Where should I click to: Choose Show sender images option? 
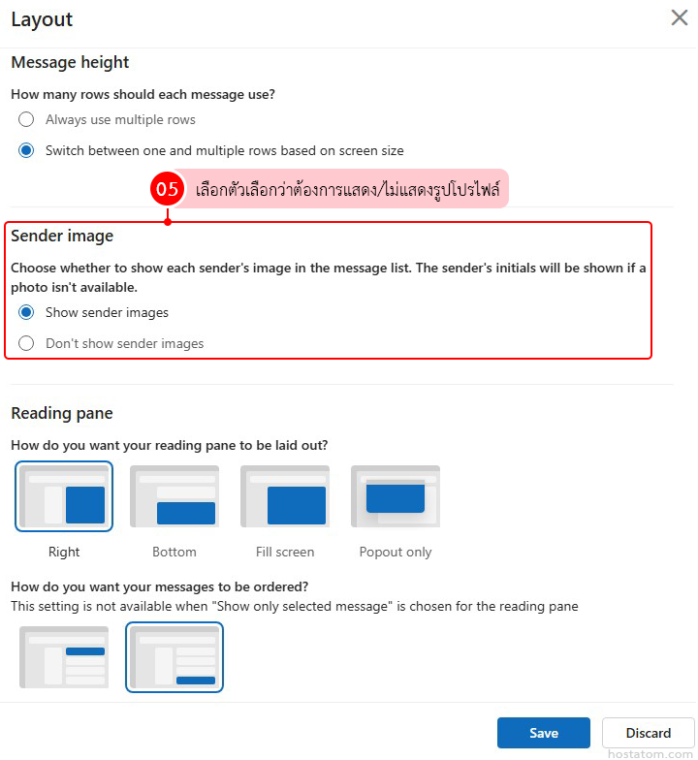tap(26, 312)
